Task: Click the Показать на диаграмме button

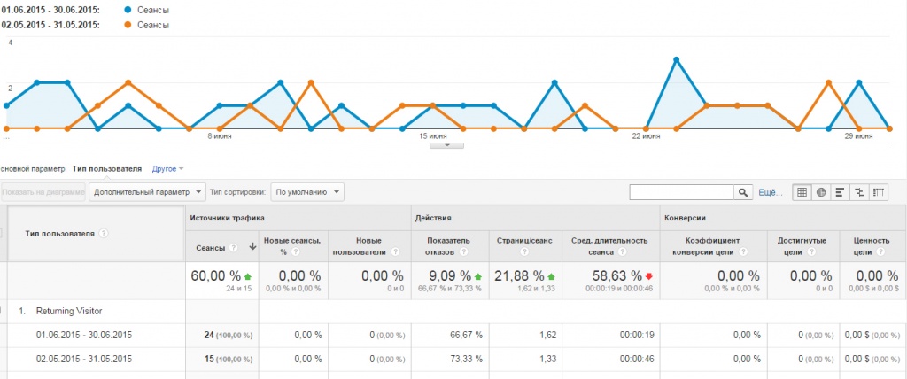Action: 44,192
